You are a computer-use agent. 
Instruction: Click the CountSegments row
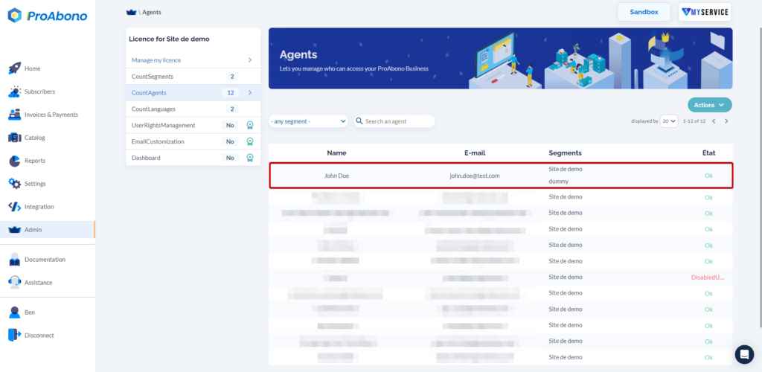tap(193, 76)
